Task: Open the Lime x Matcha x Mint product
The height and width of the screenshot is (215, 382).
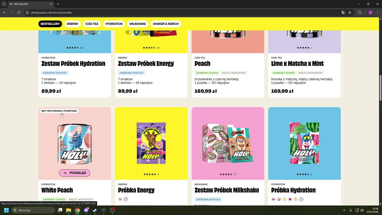Action: pos(297,64)
